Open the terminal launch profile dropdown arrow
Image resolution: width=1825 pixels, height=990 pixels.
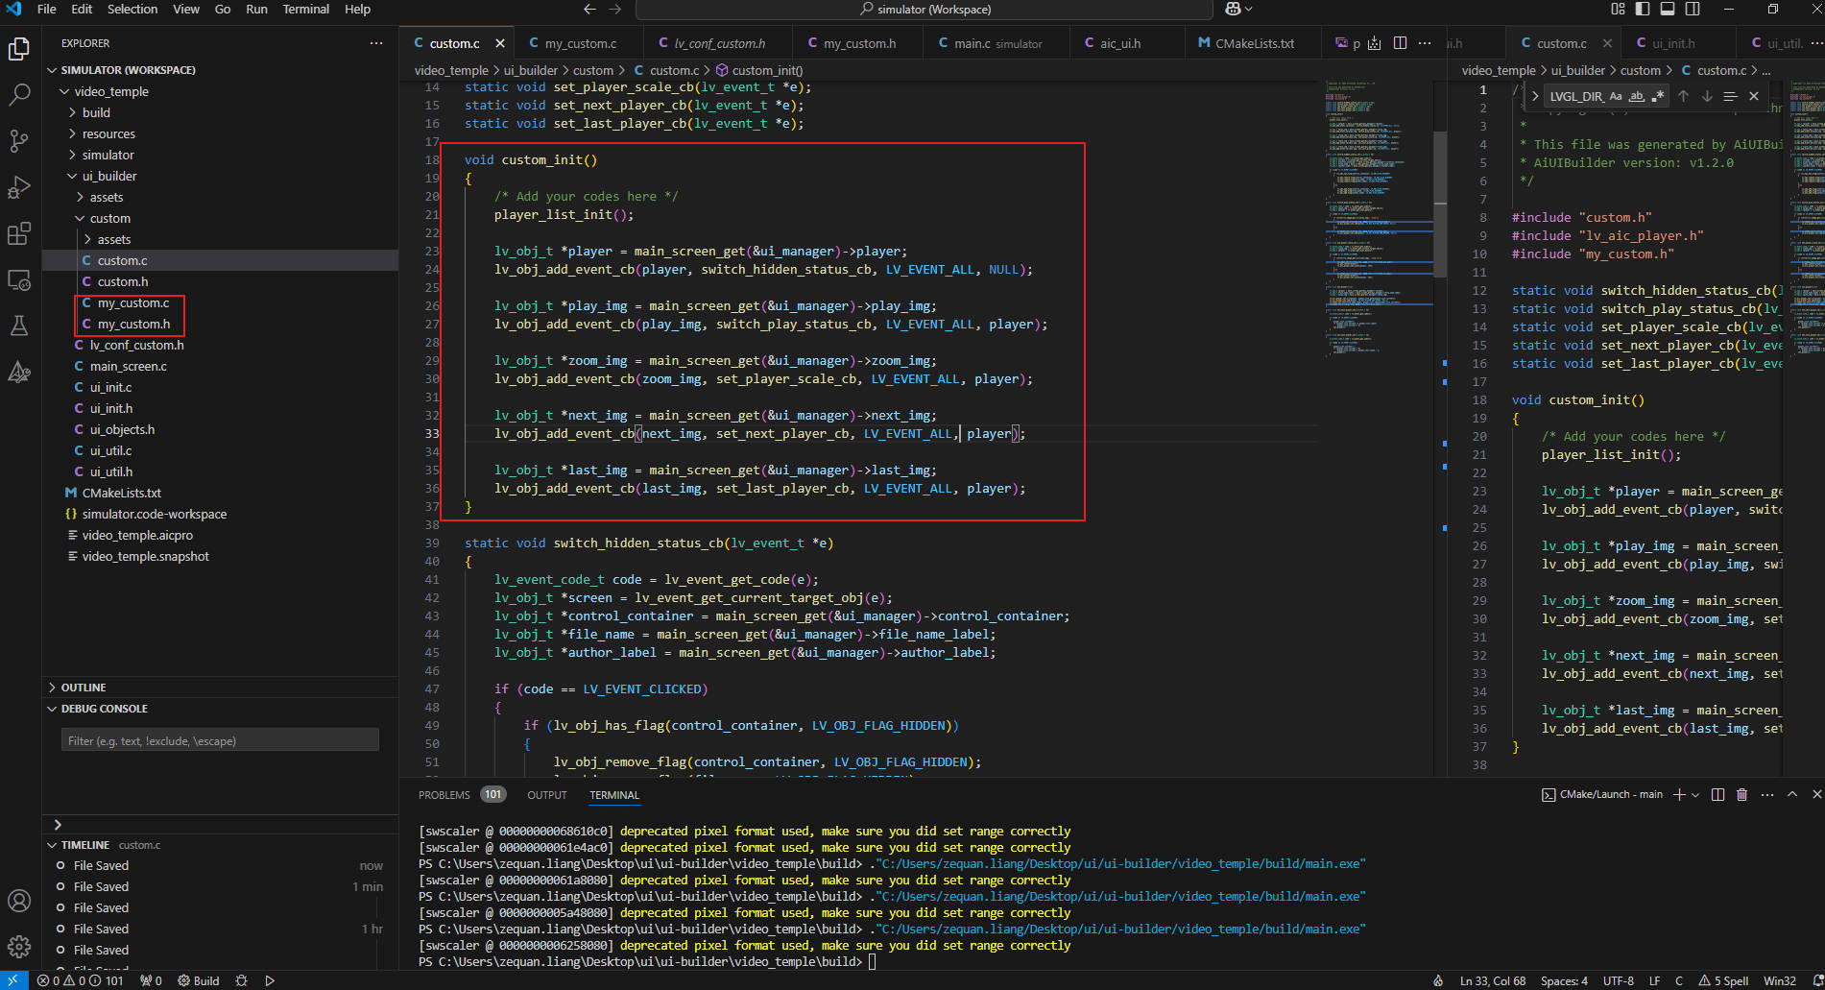pos(1695,794)
